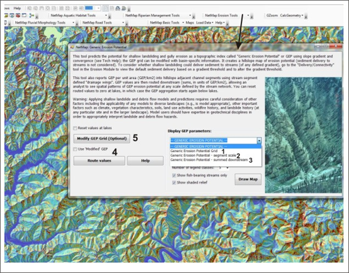Screen dimensions: 349x273
Task: Toggle Show fish-bearing streams only
Action: click(174, 175)
